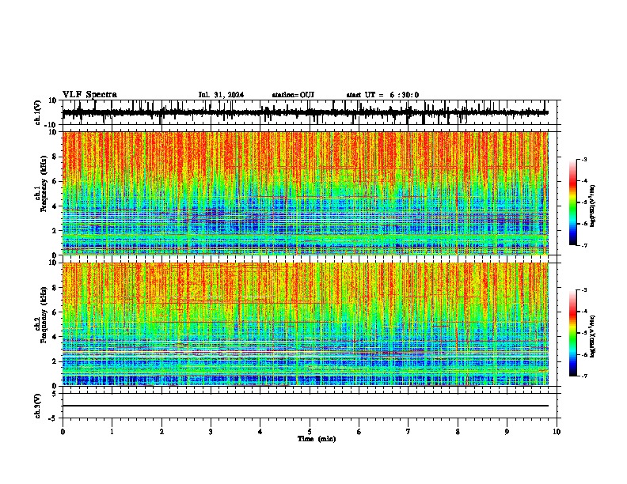Click the "-5" tick on ch.3(V) axis

tap(54, 418)
